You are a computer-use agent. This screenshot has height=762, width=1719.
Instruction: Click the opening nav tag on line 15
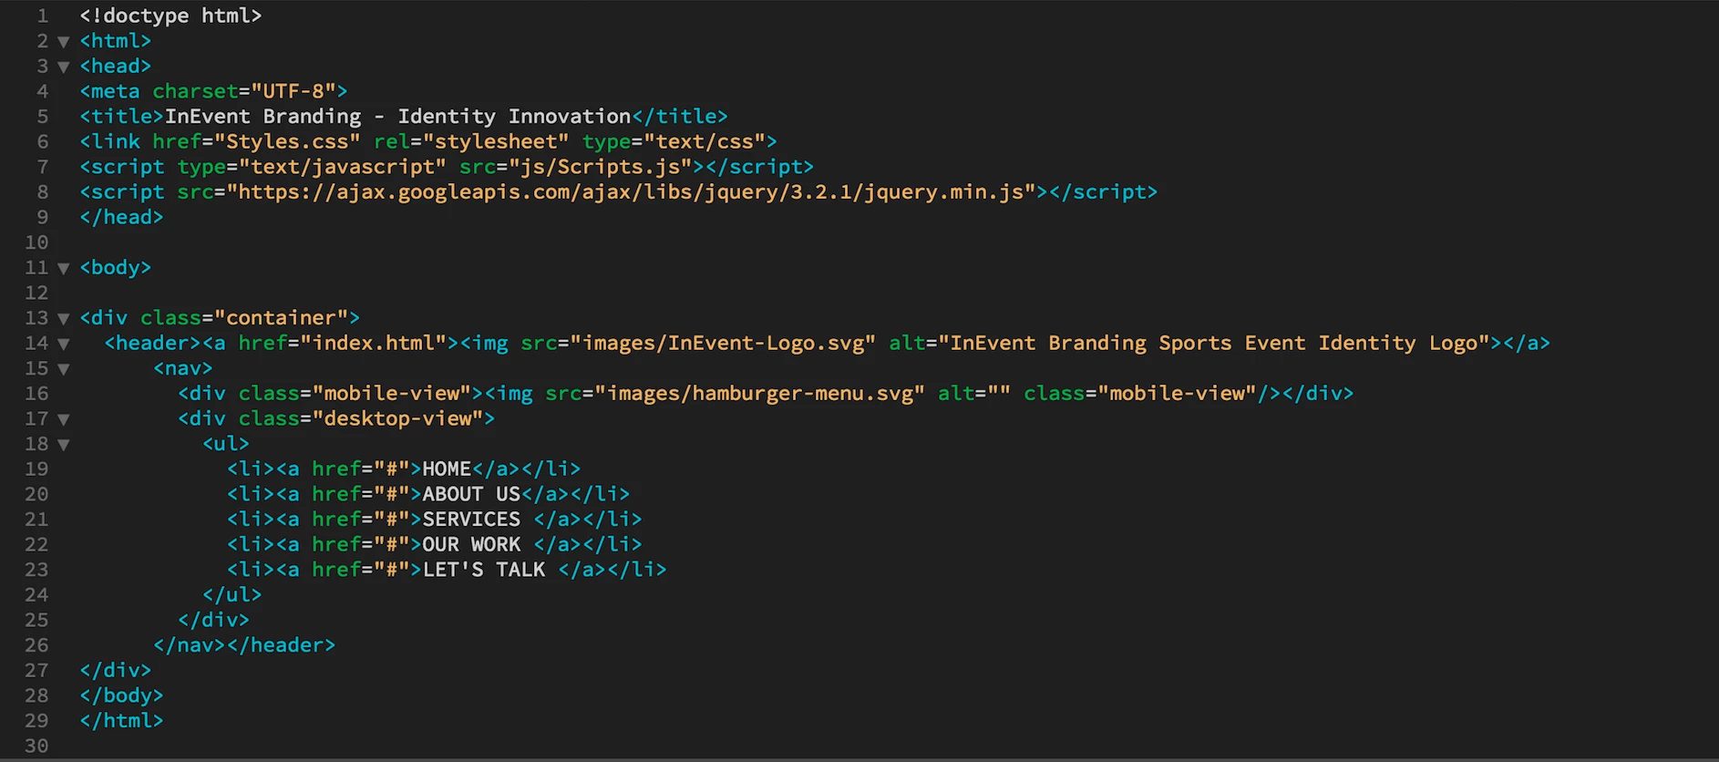(182, 368)
